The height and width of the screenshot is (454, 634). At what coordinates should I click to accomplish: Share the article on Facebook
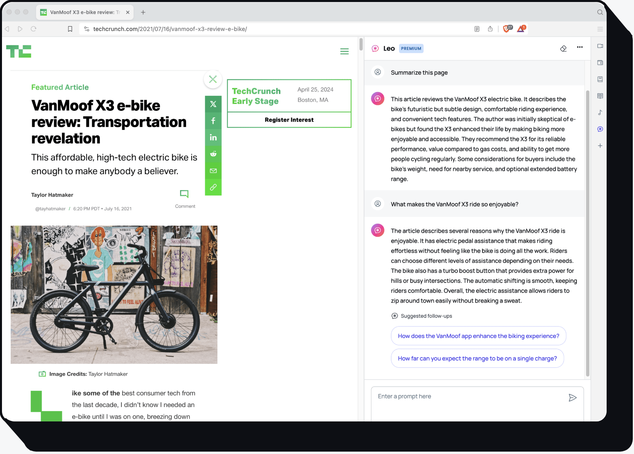click(x=213, y=121)
